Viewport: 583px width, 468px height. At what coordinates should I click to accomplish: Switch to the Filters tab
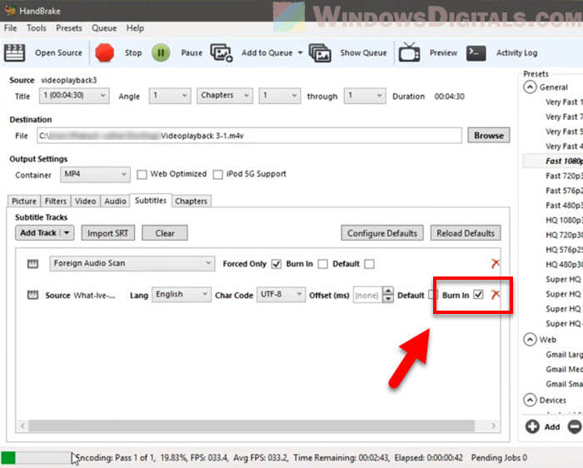point(56,201)
